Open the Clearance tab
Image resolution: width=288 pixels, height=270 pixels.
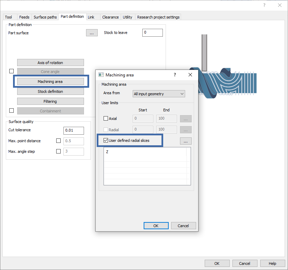(x=110, y=17)
